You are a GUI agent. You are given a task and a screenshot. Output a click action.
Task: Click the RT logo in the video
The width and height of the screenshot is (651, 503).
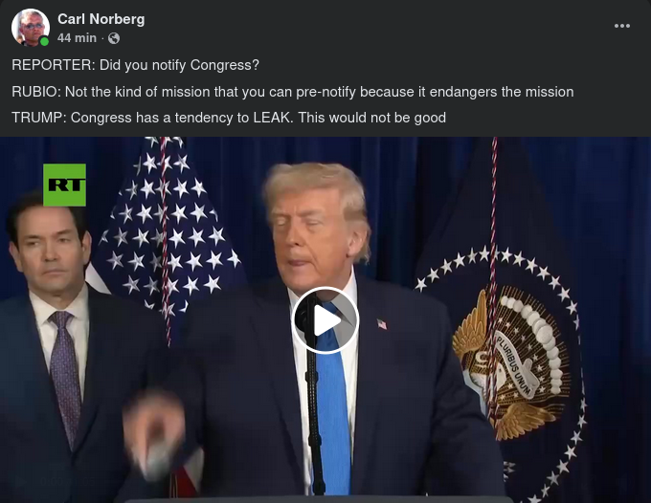[x=64, y=185]
